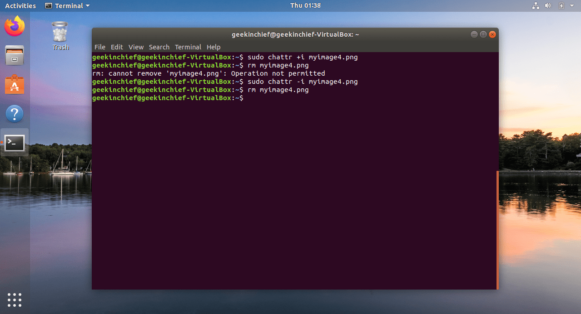Click the volume icon in the top bar
This screenshot has width=581, height=314.
[x=547, y=5]
